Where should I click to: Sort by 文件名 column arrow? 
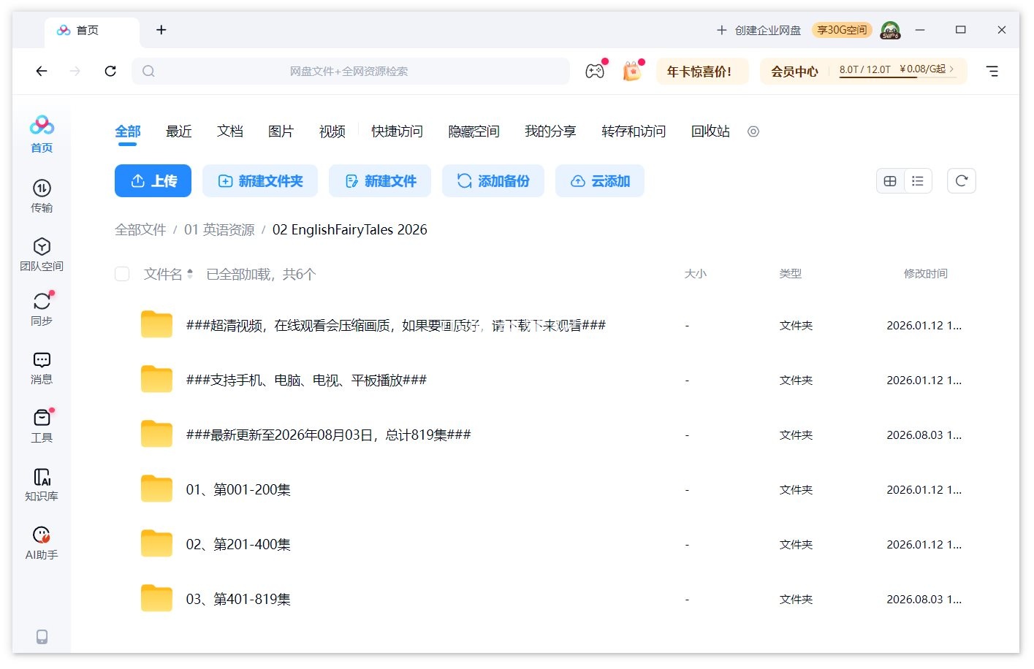190,274
